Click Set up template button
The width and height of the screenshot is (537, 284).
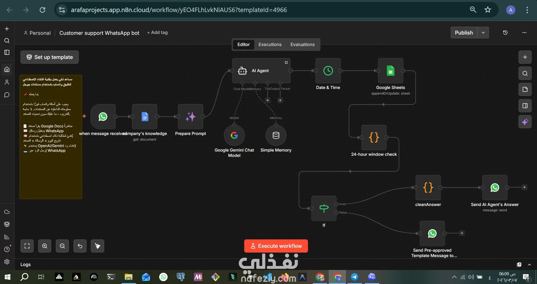tap(50, 57)
